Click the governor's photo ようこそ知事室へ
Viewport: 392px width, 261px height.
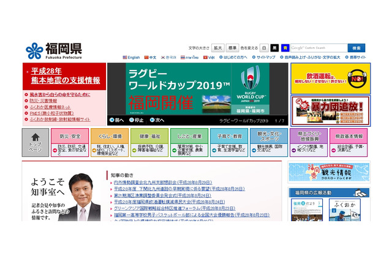click(x=66, y=197)
